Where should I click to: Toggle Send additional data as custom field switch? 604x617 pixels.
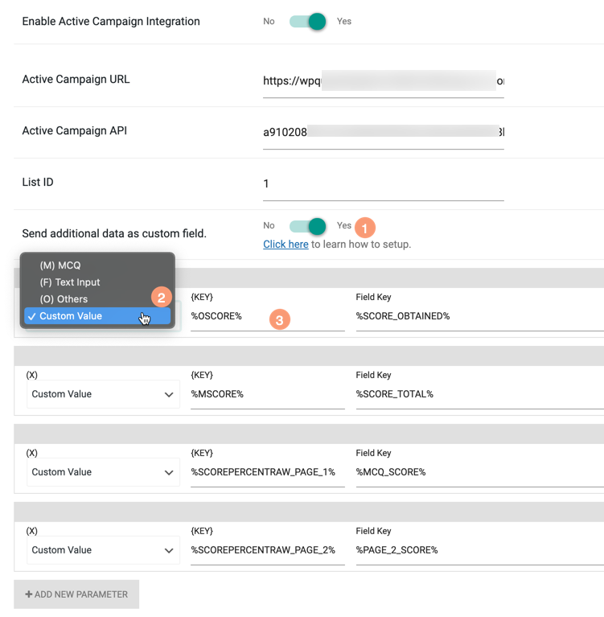[x=307, y=226]
